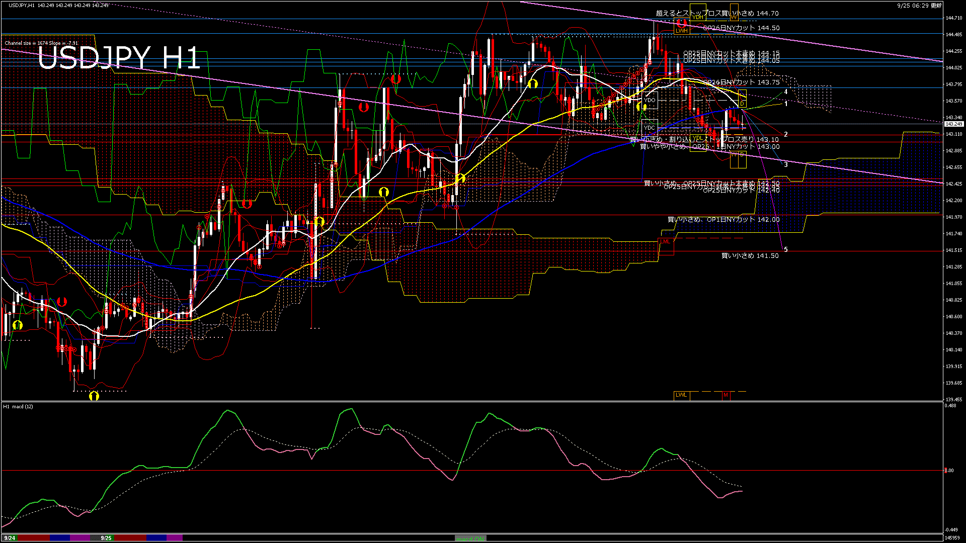
Task: Click the LML label on the chart
Action: point(665,242)
